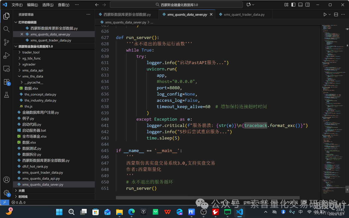Open Source Control view

click(x=6, y=42)
